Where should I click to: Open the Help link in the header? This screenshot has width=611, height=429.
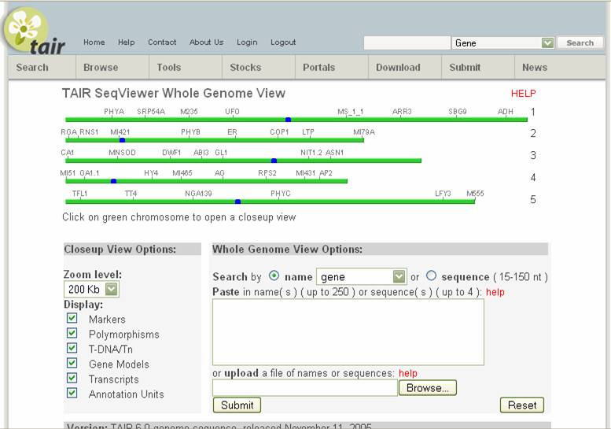pyautogui.click(x=127, y=43)
